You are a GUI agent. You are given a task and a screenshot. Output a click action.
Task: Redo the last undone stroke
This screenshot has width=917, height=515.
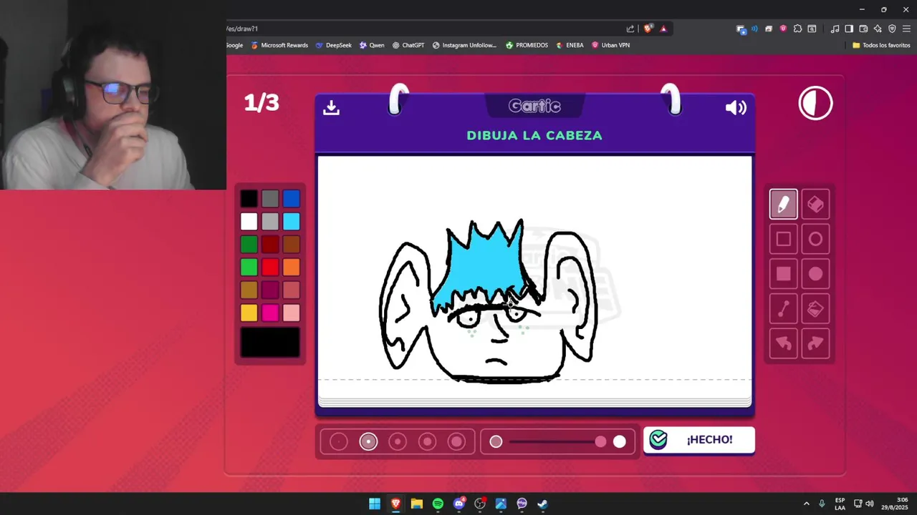(815, 343)
